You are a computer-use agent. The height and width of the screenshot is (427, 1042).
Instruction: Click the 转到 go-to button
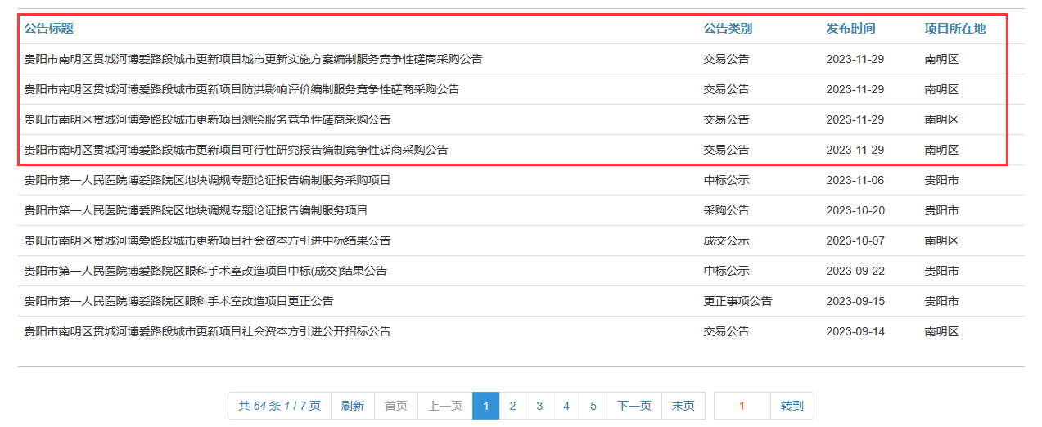click(x=792, y=406)
